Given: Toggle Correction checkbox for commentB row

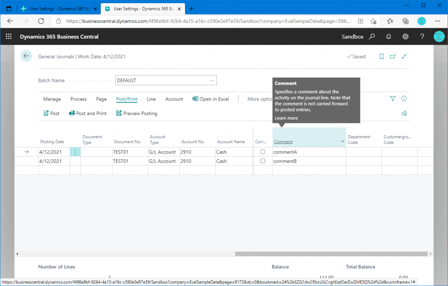Looking at the screenshot, I should pyautogui.click(x=262, y=161).
